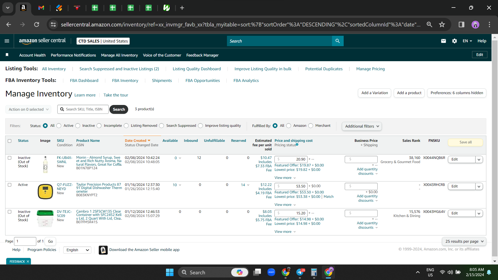The height and width of the screenshot is (280, 498).
Task: Click the Add a product button
Action: pyautogui.click(x=409, y=93)
